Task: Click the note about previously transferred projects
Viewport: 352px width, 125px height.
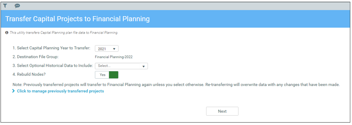Action: click(x=176, y=85)
